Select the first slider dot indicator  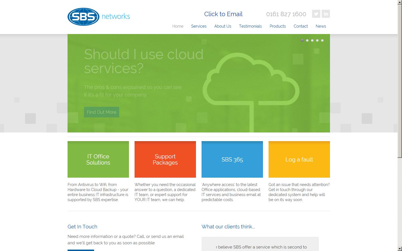pyautogui.click(x=302, y=40)
